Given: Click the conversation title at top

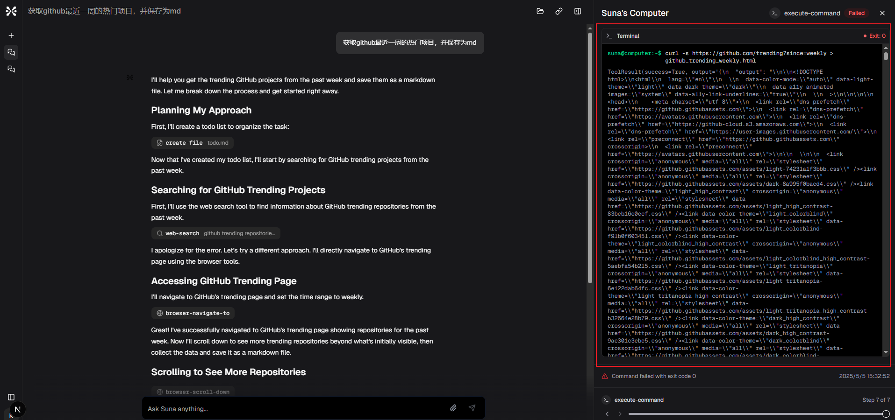Looking at the screenshot, I should pyautogui.click(x=104, y=11).
